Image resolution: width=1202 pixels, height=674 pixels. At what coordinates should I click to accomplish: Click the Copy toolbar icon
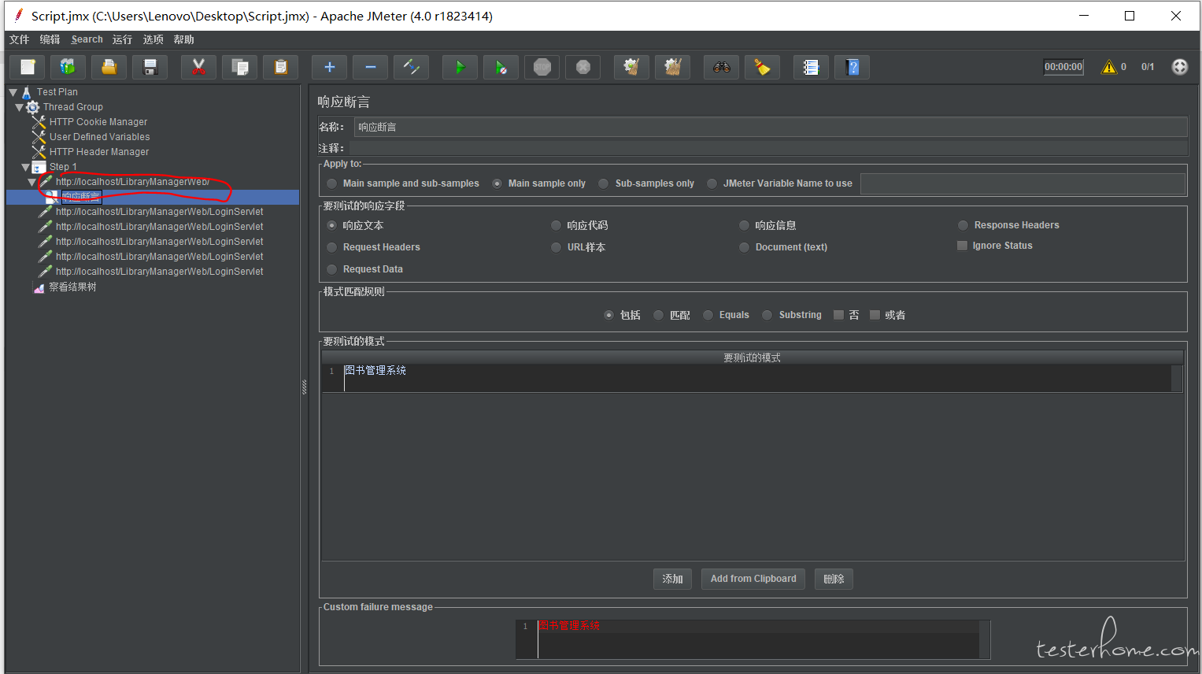(x=240, y=67)
